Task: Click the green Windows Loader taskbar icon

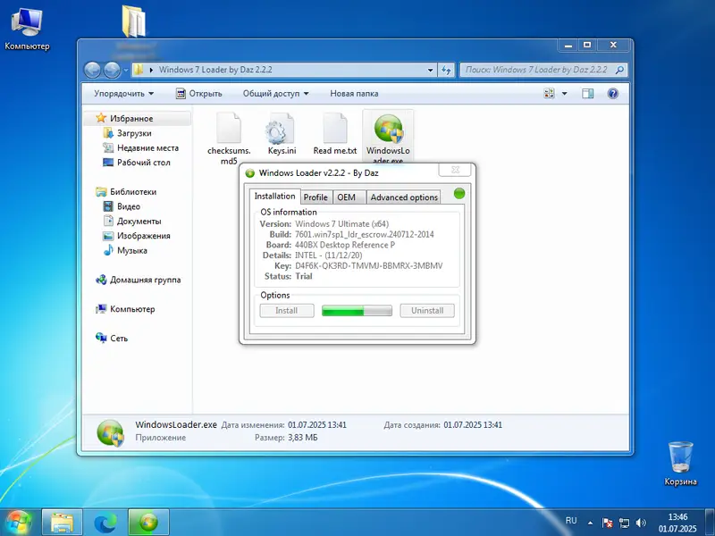Action: click(146, 521)
